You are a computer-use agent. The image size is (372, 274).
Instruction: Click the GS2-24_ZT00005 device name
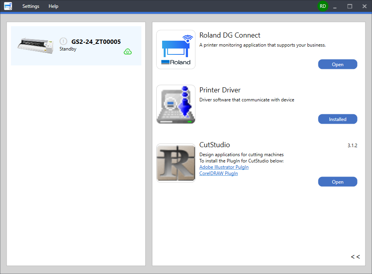[96, 42]
